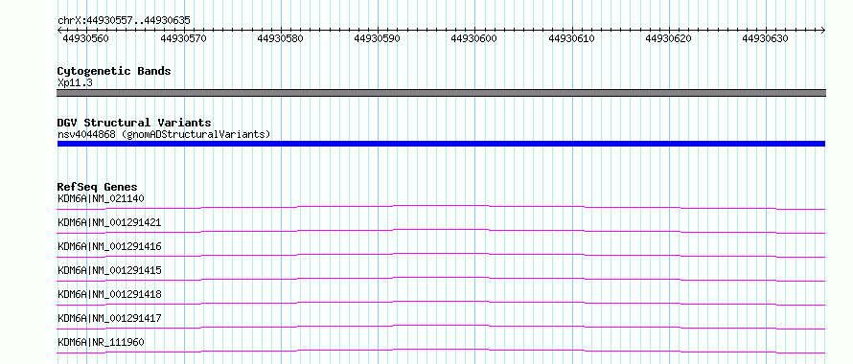Open the KDM6A|NM_001291416 transcript label
Image resolution: width=853 pixels, height=364 pixels.
pos(109,246)
